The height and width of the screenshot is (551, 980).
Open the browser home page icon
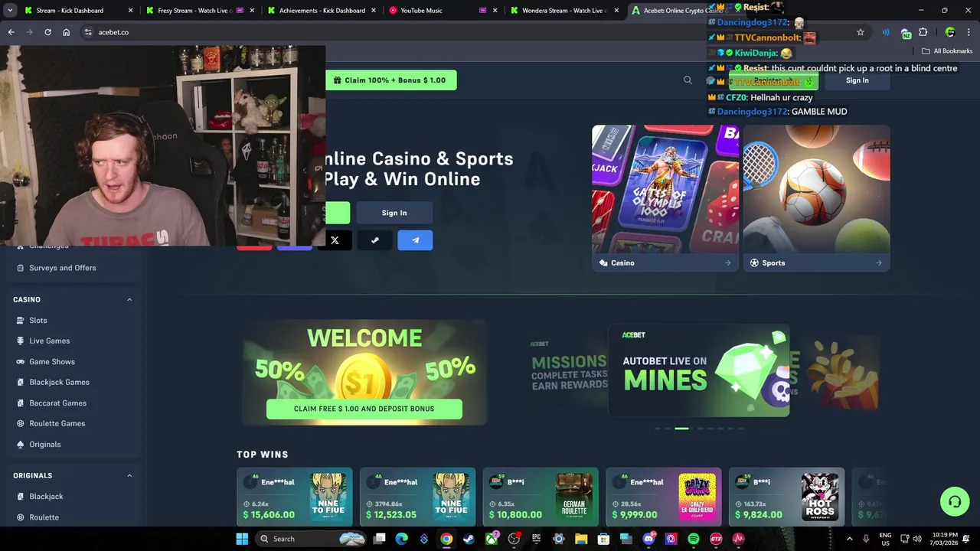(x=67, y=32)
